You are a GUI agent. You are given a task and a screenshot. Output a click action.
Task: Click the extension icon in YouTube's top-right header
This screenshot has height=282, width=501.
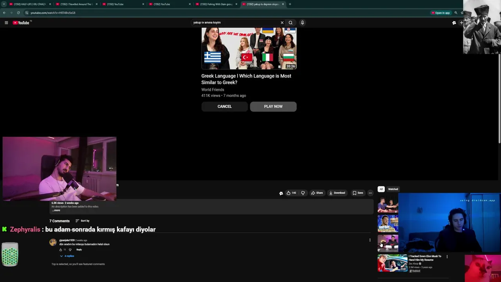tap(454, 23)
